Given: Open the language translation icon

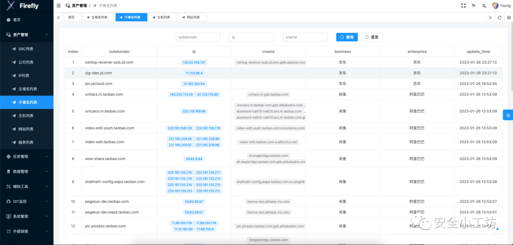Looking at the screenshot, I should tap(484, 6).
